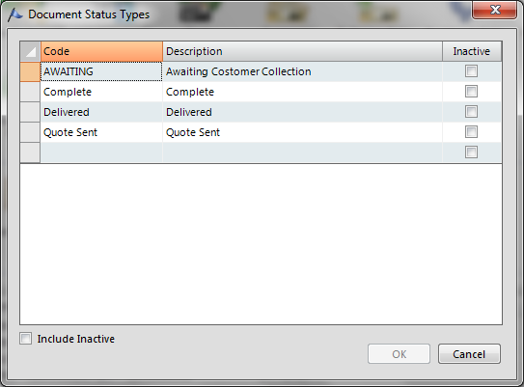Click the Quote Sent description cell
Image resolution: width=524 pixels, height=387 pixels.
(302, 132)
